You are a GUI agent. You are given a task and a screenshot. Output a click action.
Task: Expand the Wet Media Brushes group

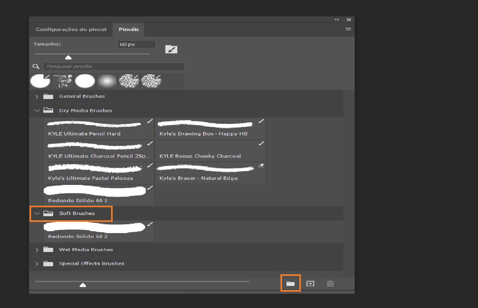pos(37,250)
